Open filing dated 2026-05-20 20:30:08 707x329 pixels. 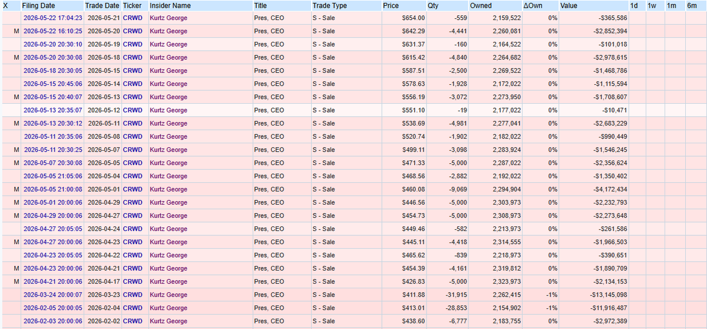click(52, 58)
